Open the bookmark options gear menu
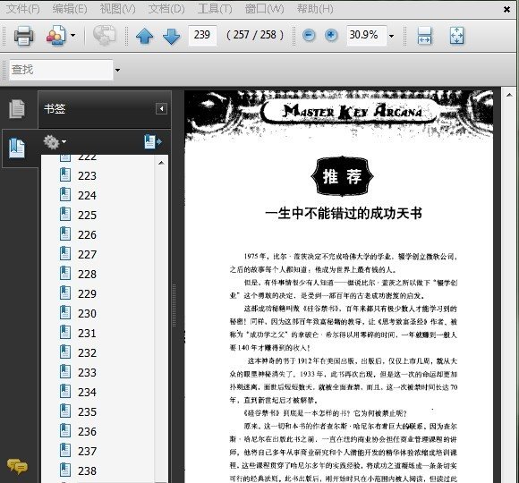 tap(55, 142)
